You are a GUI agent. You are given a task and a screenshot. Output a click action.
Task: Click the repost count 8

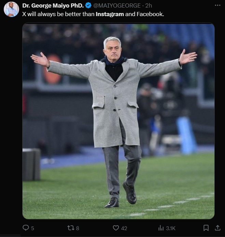(x=78, y=228)
